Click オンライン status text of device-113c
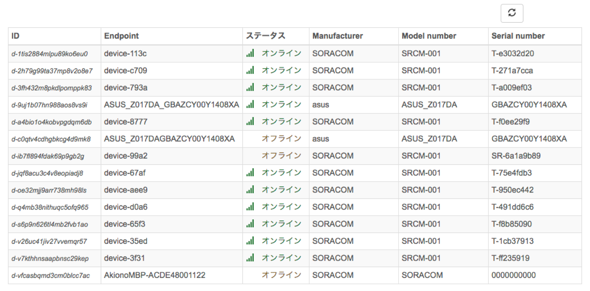The image size is (590, 291). 282,53
